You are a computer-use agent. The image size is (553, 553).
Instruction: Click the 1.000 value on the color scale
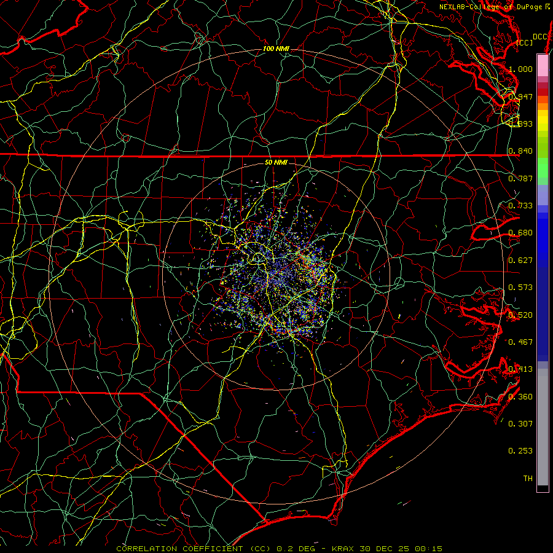[520, 69]
